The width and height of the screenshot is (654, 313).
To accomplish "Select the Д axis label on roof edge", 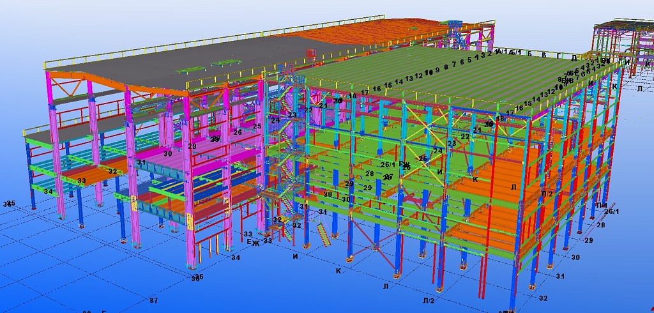I will (574, 58).
